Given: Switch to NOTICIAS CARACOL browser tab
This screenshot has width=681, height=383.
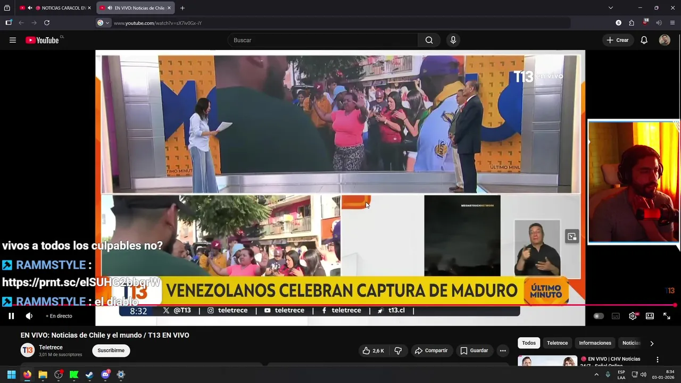Looking at the screenshot, I should click(x=55, y=8).
